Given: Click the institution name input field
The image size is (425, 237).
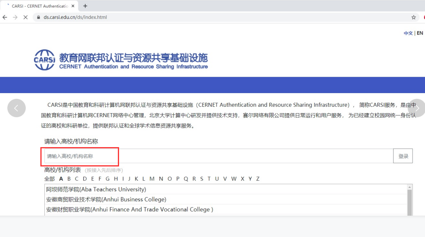Looking at the screenshot, I should click(219, 156).
